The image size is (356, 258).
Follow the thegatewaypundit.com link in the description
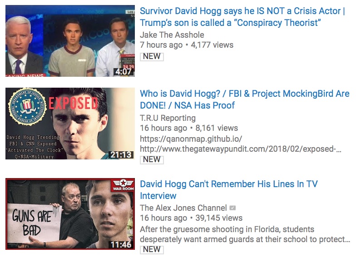pyautogui.click(x=241, y=149)
